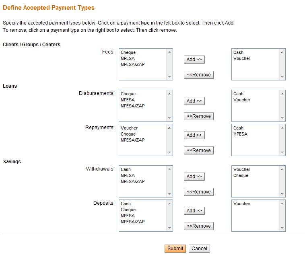
Task: Click Remove button for Fees row
Action: click(x=198, y=75)
